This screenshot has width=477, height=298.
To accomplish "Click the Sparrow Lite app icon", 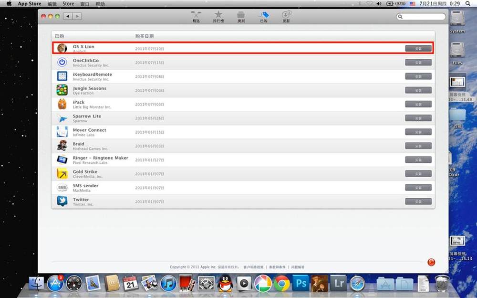I will point(62,118).
